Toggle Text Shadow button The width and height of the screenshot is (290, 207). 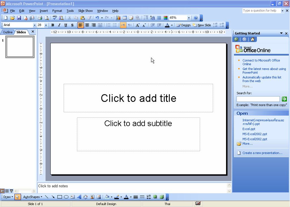(72, 25)
